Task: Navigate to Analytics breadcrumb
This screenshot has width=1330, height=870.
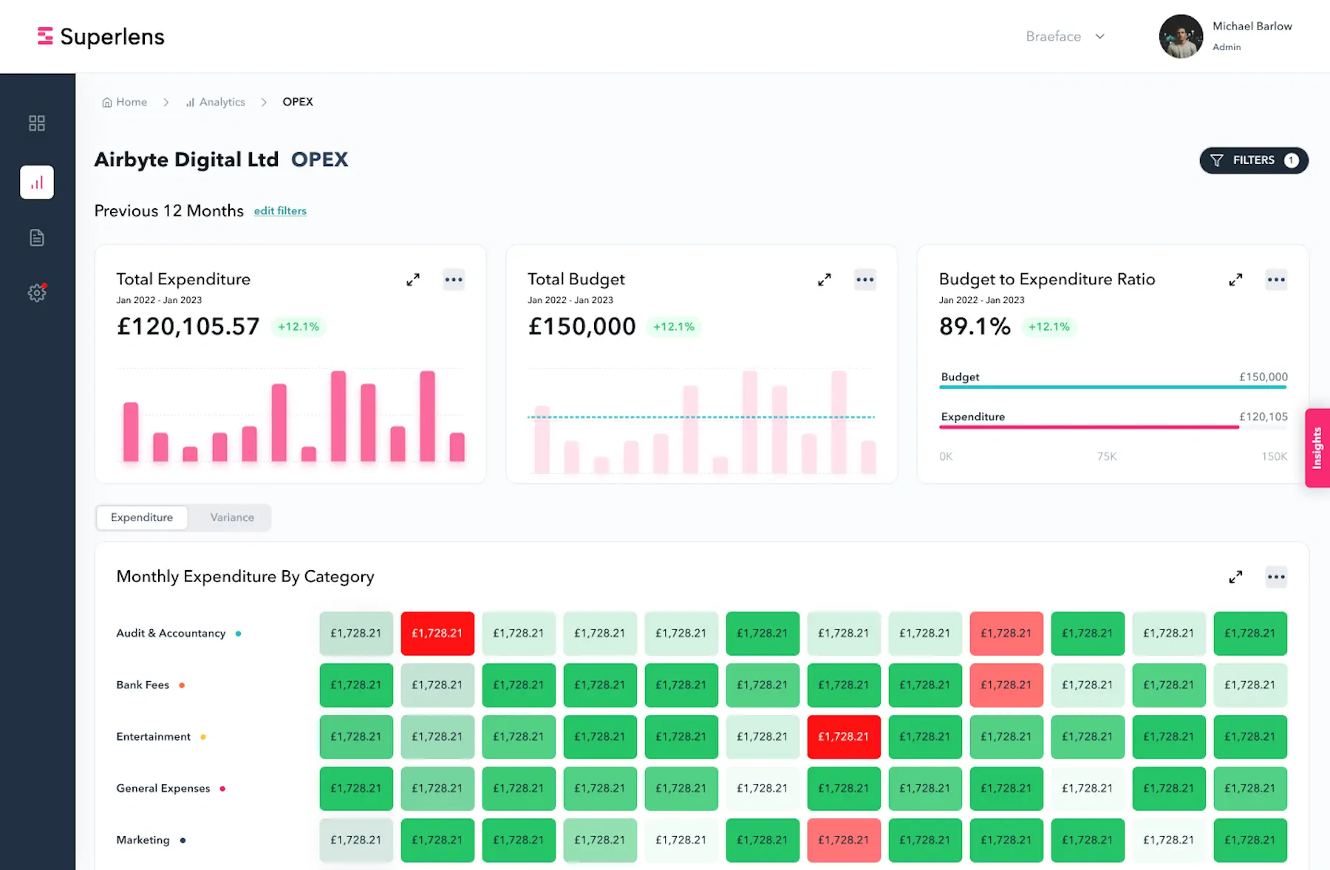Action: [216, 102]
